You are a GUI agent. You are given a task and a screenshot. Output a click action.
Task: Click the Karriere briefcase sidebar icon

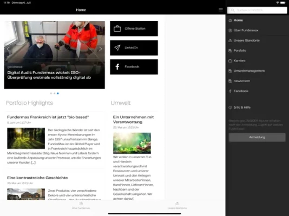point(230,61)
